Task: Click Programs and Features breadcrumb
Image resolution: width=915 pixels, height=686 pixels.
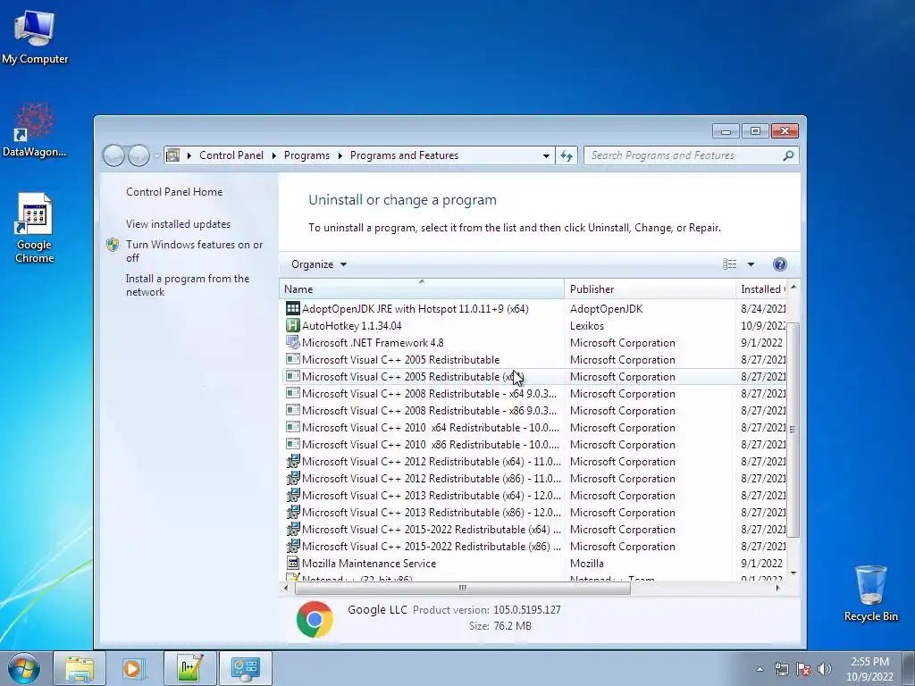Action: [404, 155]
